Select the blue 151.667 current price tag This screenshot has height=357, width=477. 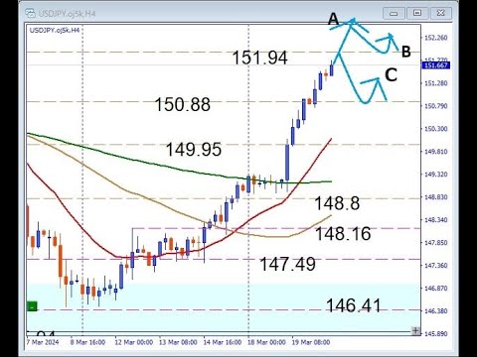tap(436, 65)
